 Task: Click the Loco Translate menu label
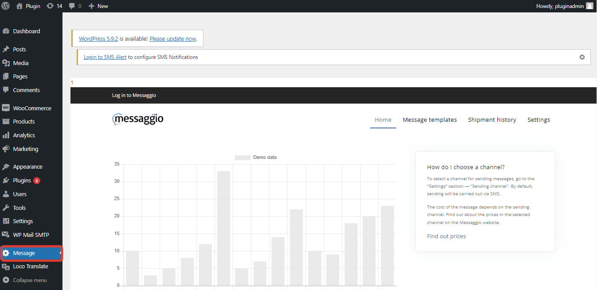coord(31,266)
